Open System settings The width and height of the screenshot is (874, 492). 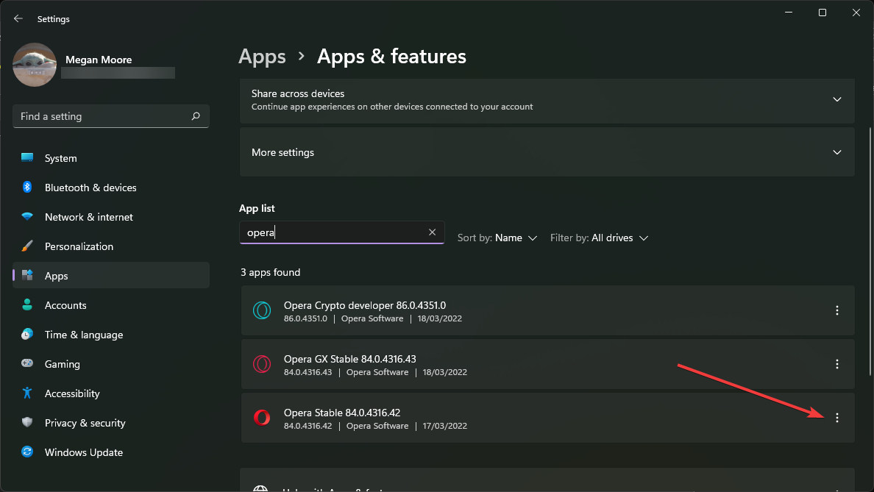pyautogui.click(x=111, y=158)
